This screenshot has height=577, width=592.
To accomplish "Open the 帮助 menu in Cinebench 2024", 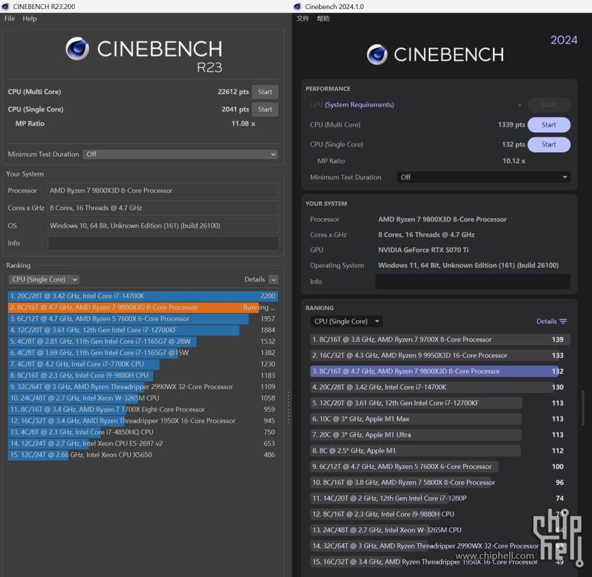I will [x=323, y=19].
